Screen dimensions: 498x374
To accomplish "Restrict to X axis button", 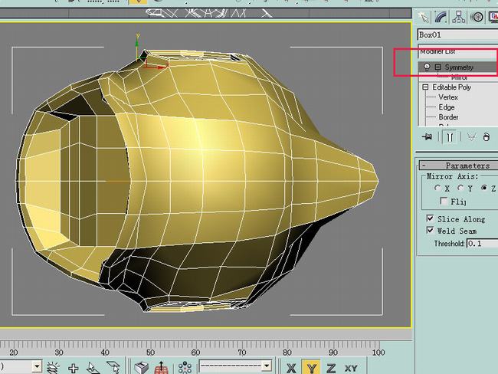I will pos(291,369).
